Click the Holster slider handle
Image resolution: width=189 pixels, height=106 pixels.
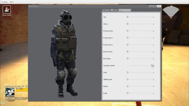128,86
